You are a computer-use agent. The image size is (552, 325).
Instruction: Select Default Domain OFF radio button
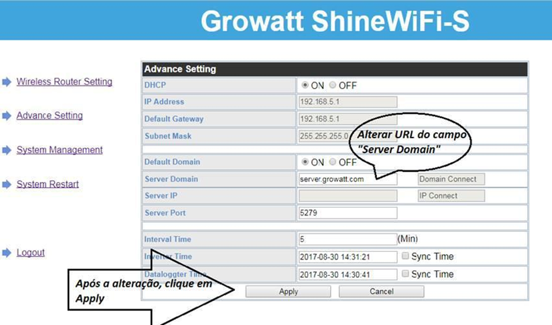click(332, 161)
